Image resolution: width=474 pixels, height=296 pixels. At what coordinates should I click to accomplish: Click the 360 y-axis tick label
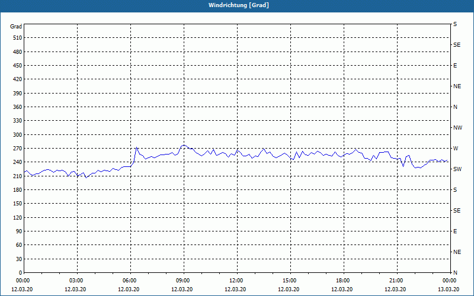click(x=17, y=107)
